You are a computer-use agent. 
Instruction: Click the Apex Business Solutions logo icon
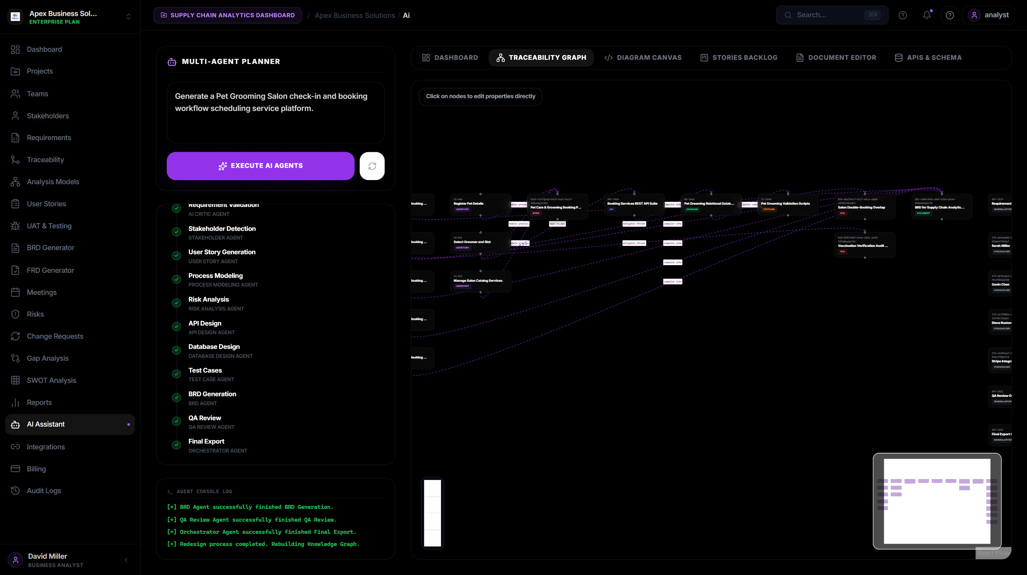tap(16, 17)
